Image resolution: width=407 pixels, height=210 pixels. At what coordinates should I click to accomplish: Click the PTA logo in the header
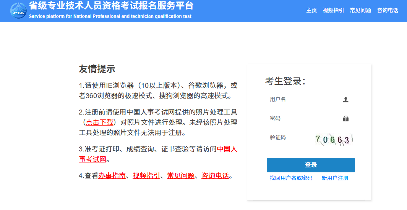pos(18,11)
